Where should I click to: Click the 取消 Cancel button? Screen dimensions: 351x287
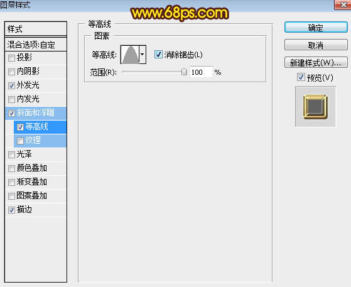[316, 45]
